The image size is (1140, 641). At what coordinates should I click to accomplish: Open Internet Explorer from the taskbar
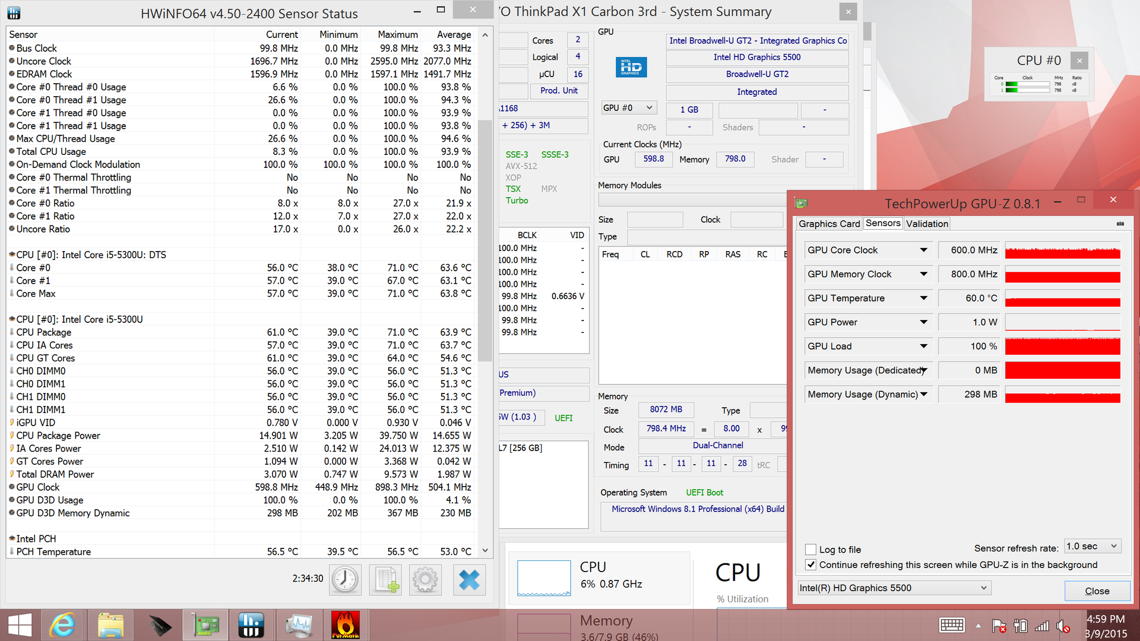[62, 625]
